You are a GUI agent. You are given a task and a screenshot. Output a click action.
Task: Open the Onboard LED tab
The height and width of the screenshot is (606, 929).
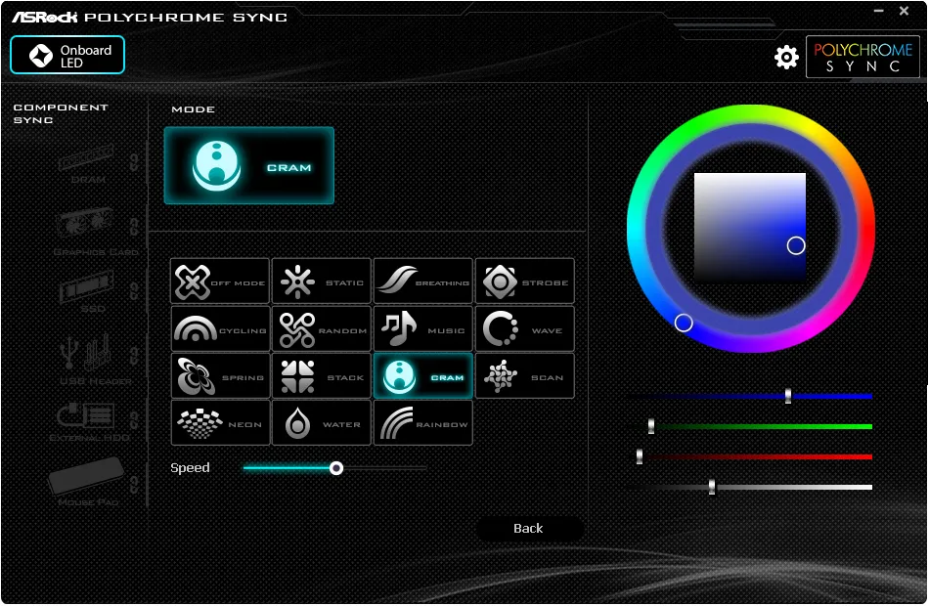tap(67, 55)
